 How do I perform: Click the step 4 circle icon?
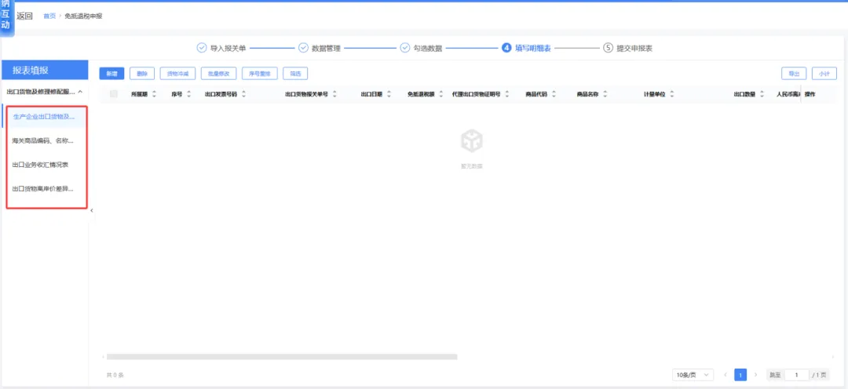click(x=506, y=48)
